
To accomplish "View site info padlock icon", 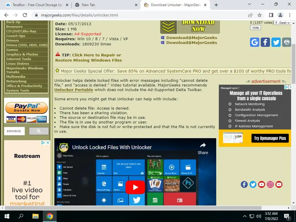I will click(x=36, y=15).
